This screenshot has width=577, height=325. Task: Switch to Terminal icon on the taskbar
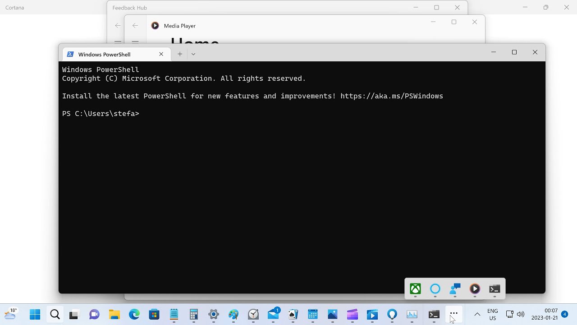(434, 315)
